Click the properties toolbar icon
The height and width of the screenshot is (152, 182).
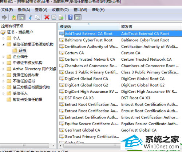(x=54, y=17)
